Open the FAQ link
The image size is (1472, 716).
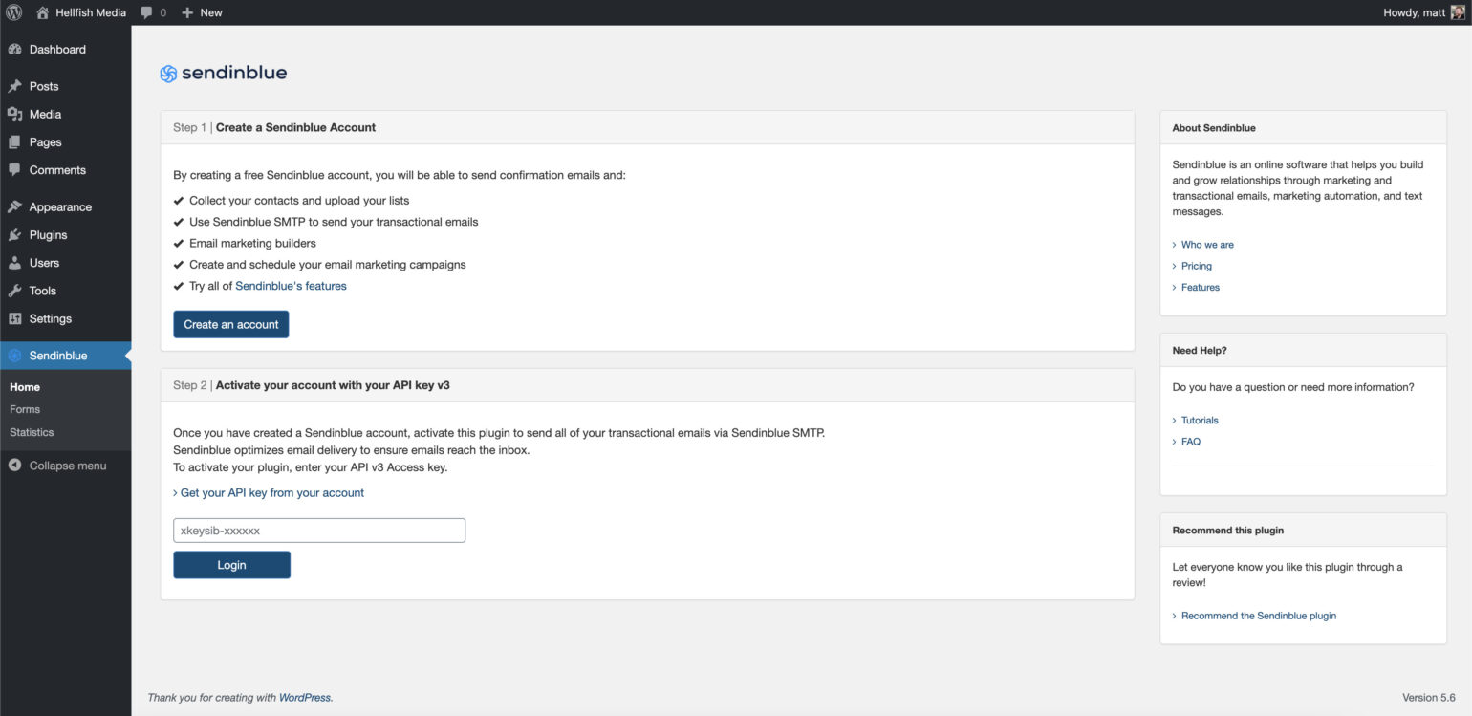(x=1191, y=442)
